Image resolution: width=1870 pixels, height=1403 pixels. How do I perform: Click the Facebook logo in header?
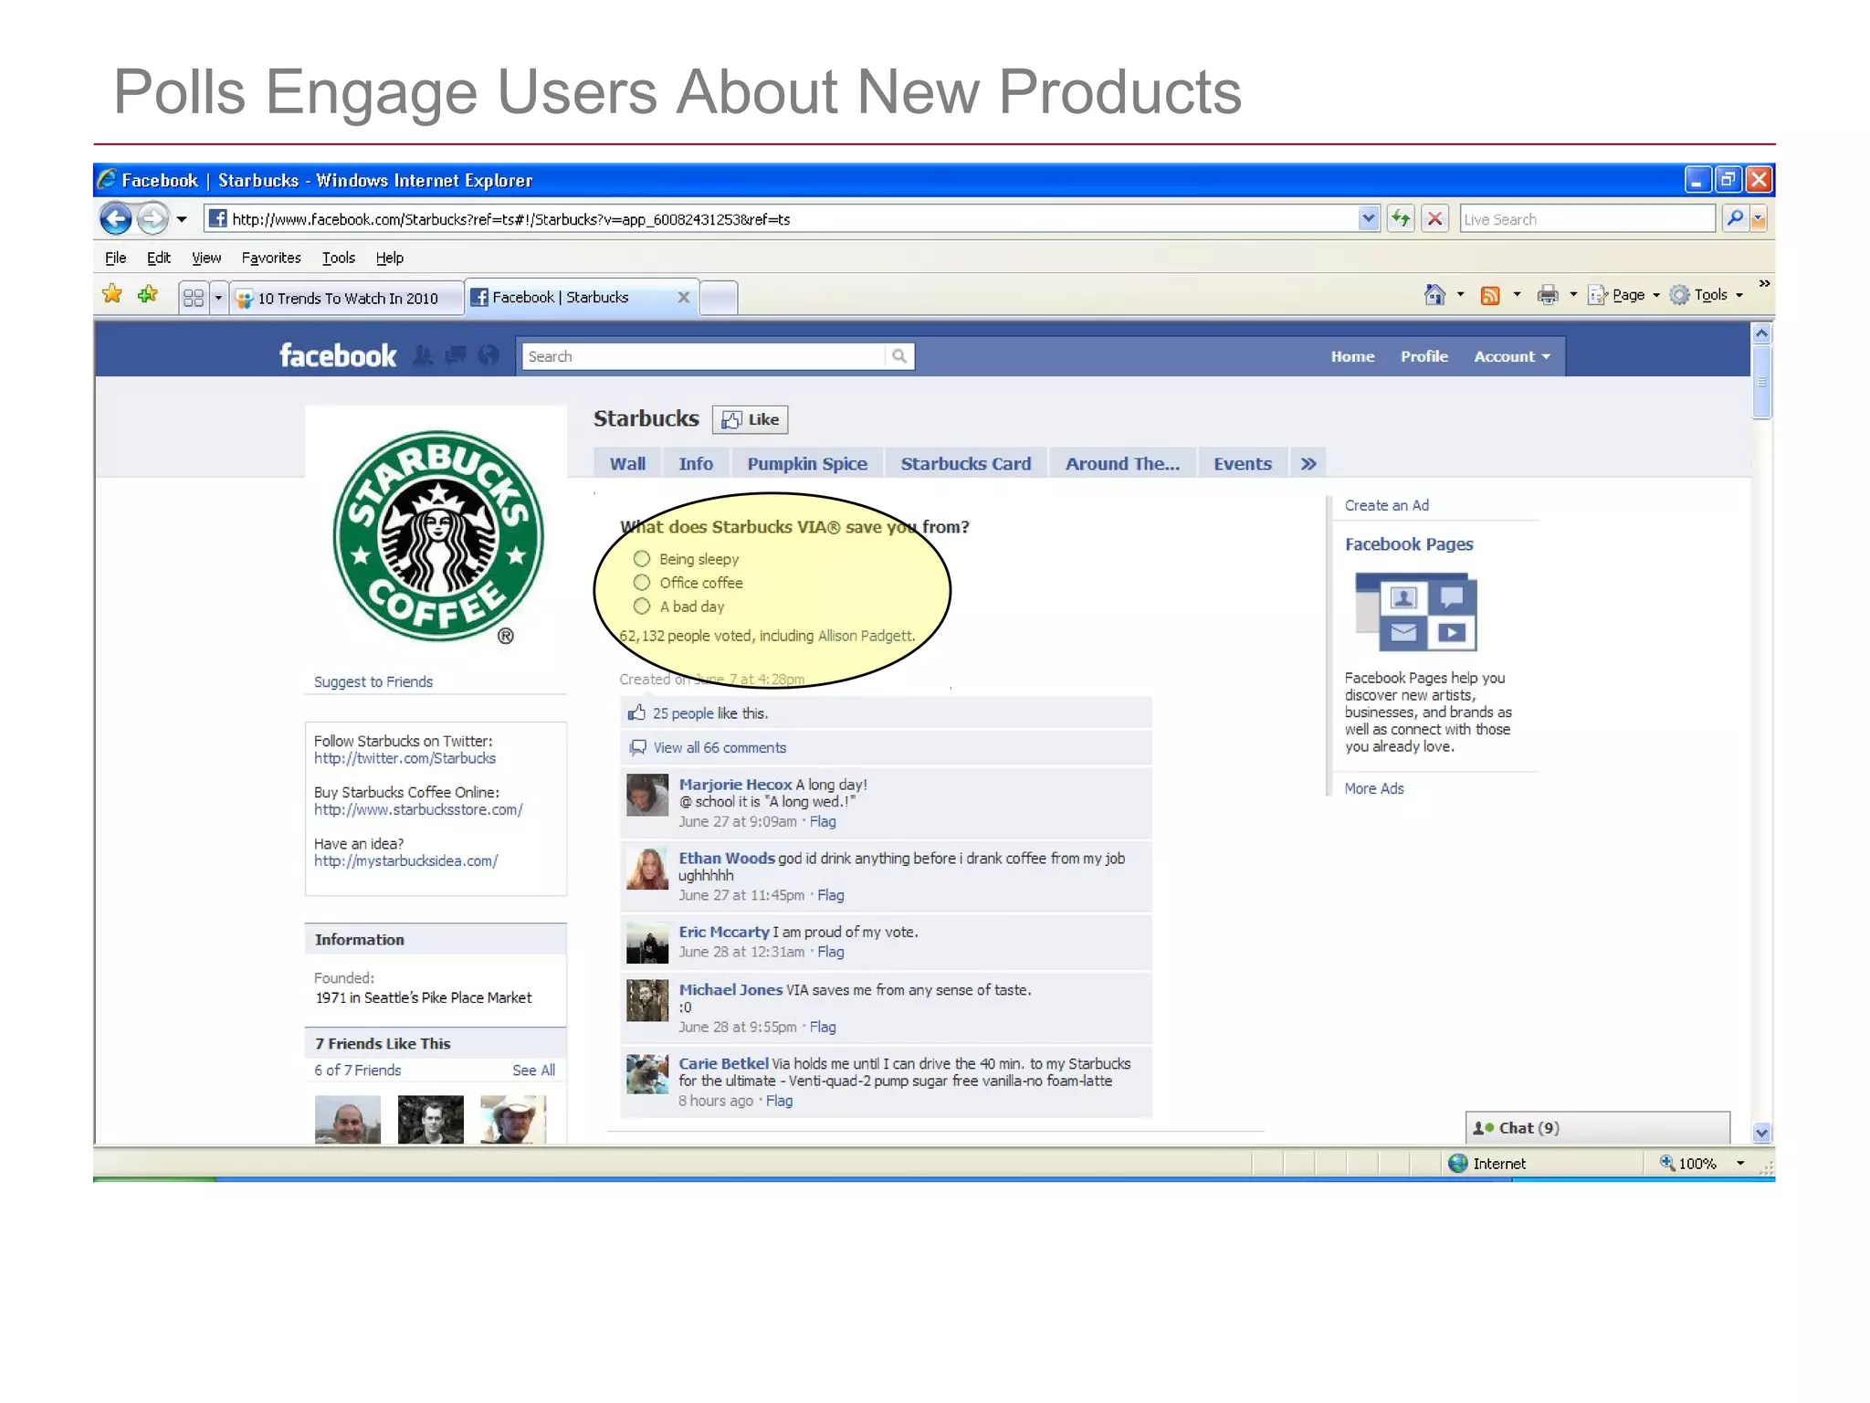[338, 355]
